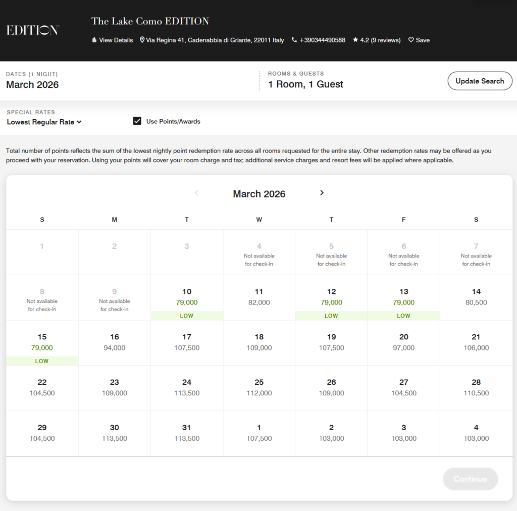Viewport: 517px width, 511px height.
Task: Open Rooms & Guests selector
Action: point(305,84)
